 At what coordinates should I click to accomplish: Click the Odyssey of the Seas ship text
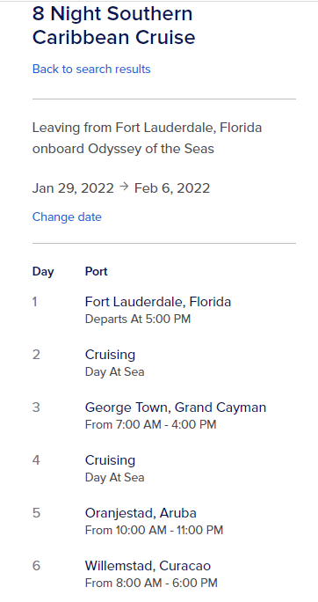151,149
